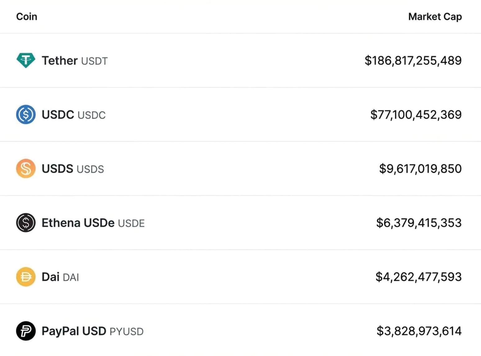Click the black Ethena USDe icon
Screen dimensions: 481x356
[26, 223]
